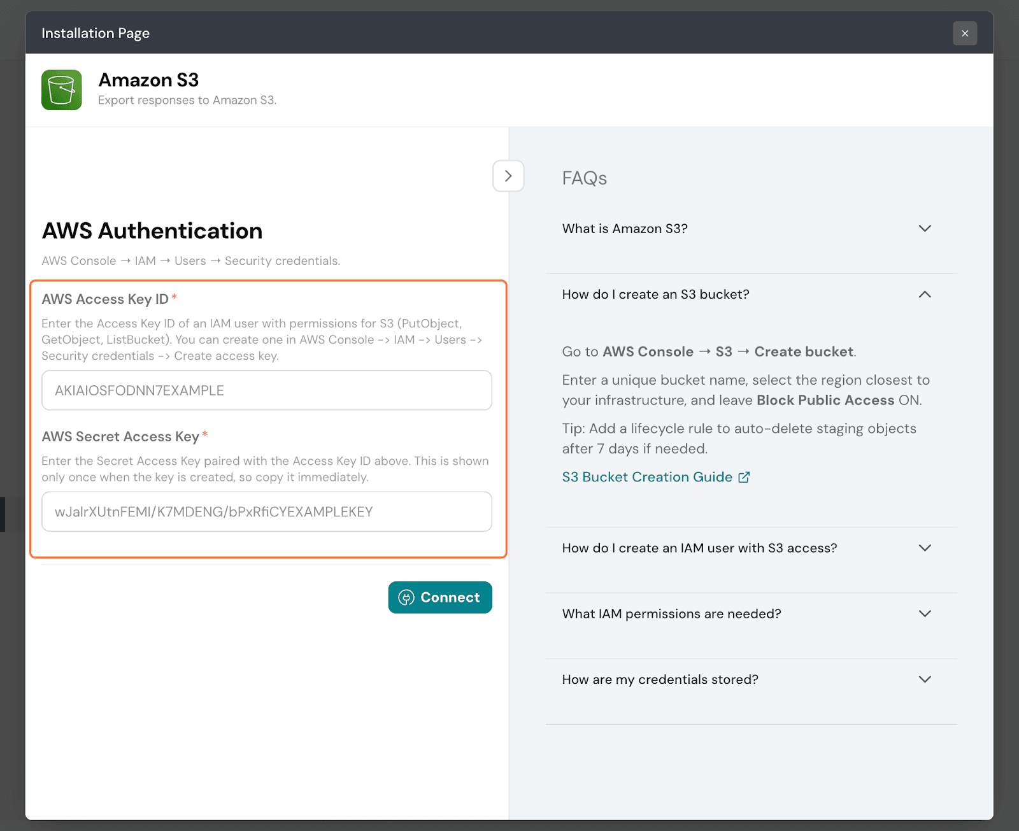Viewport: 1019px width, 831px height.
Task: Close the Installation Page dialog
Action: point(964,33)
